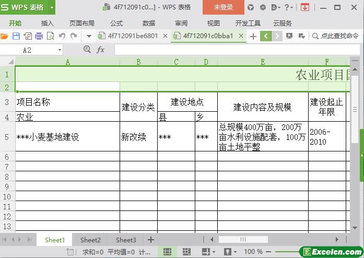364x258 pixels.
Task: Open the 开始 ribbon tab
Action: 15,23
